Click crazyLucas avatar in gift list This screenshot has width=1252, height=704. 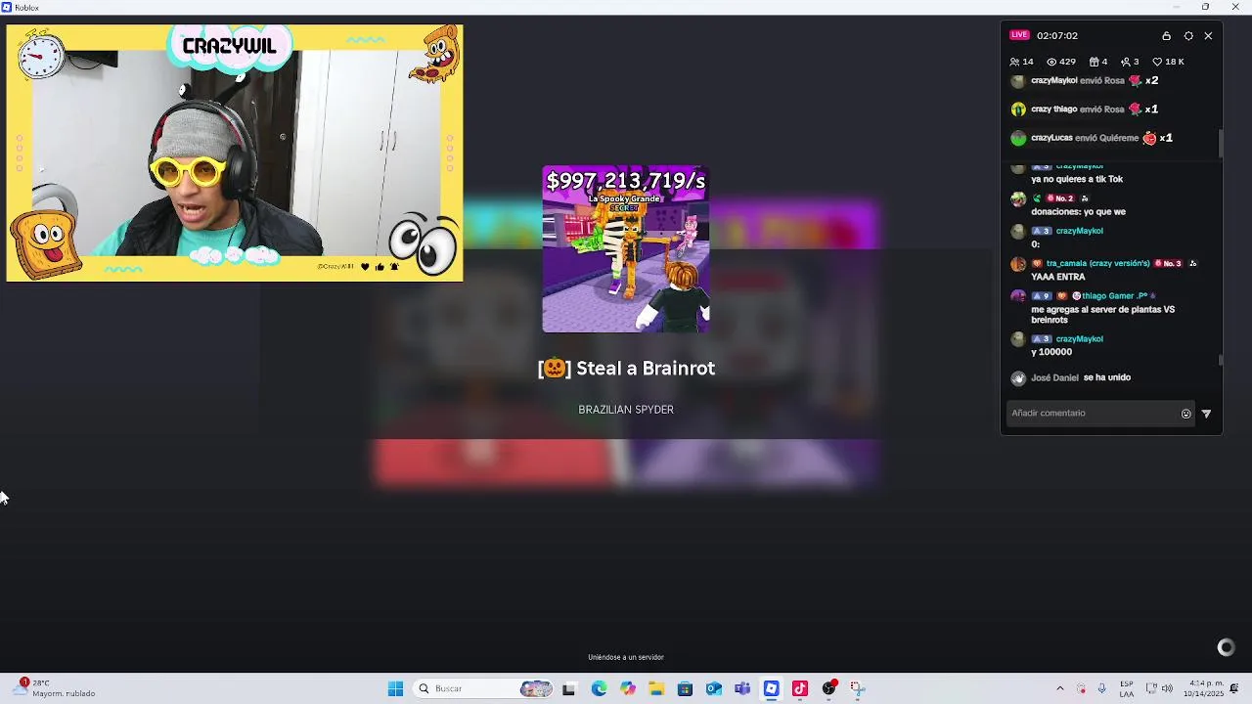[x=1018, y=138]
